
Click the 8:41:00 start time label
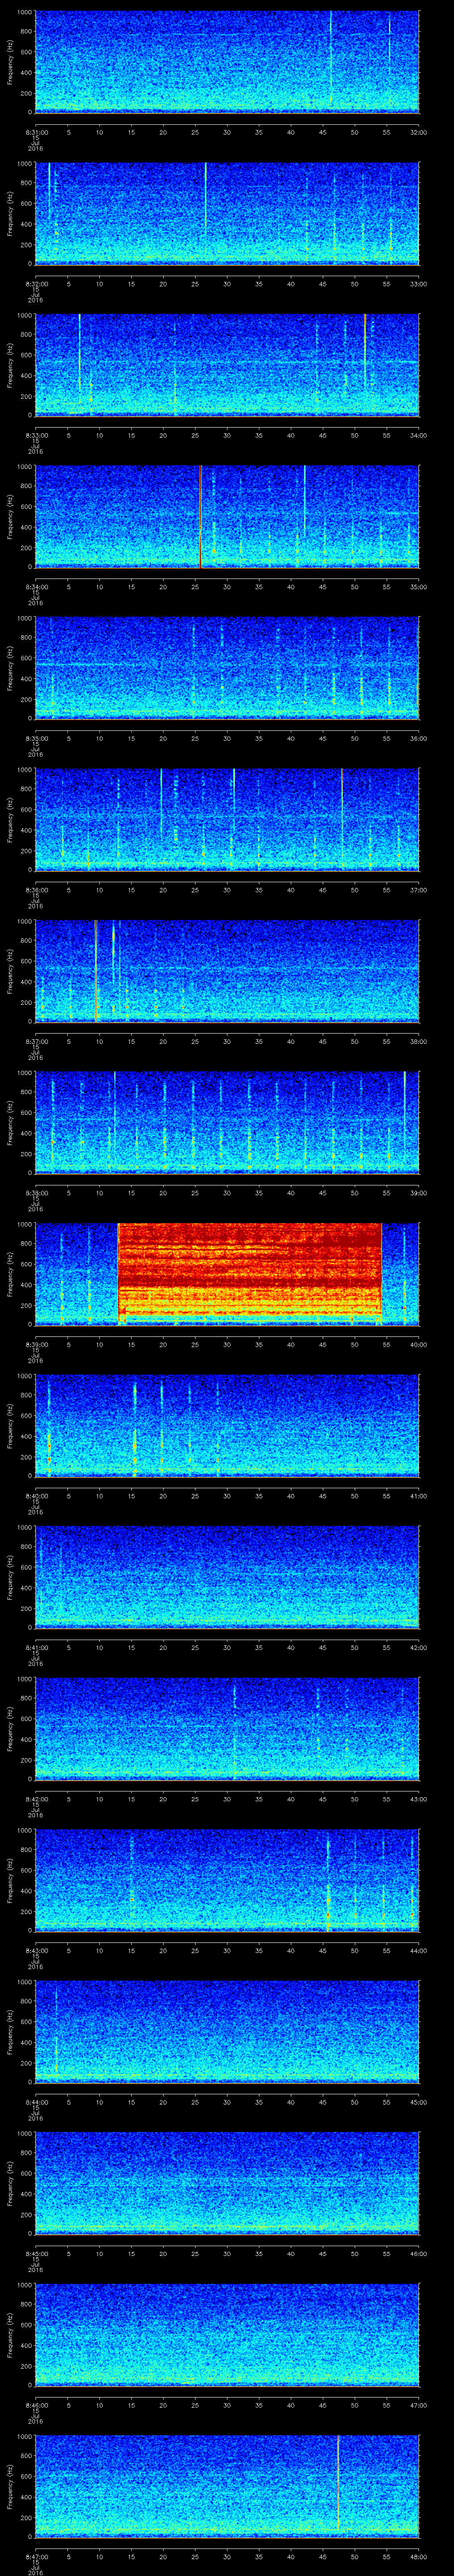coord(36,1647)
